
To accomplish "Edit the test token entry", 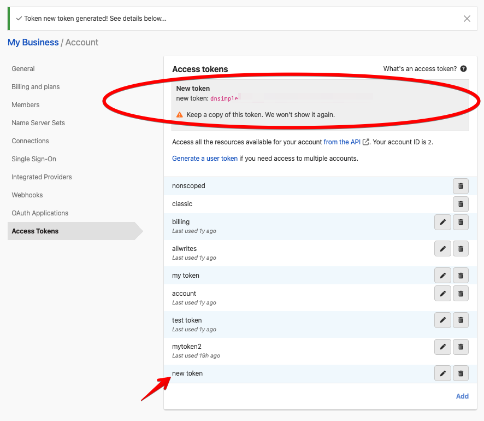I will click(442, 320).
